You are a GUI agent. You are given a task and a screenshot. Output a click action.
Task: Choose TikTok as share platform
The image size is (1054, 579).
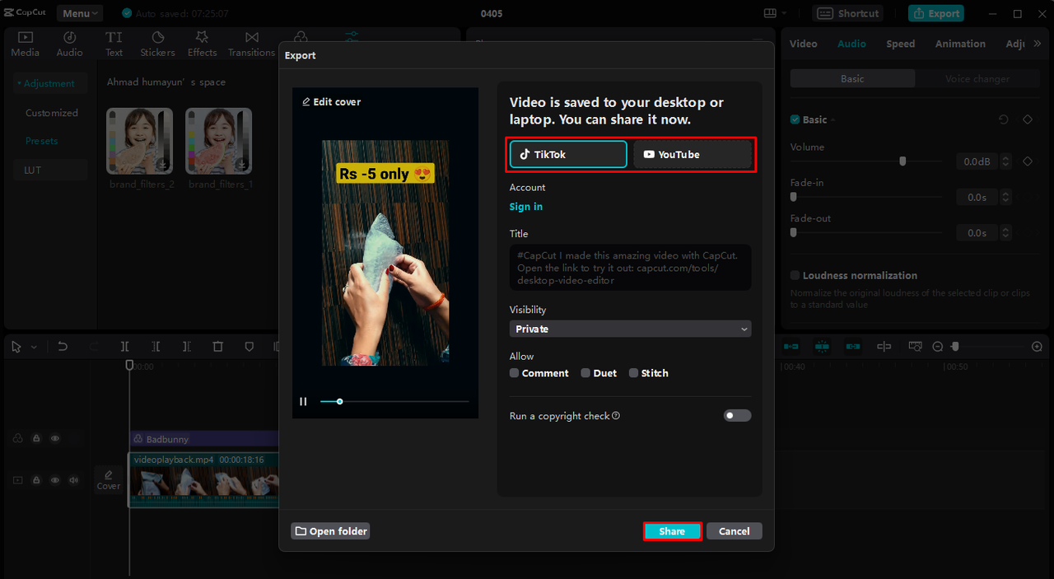[568, 154]
